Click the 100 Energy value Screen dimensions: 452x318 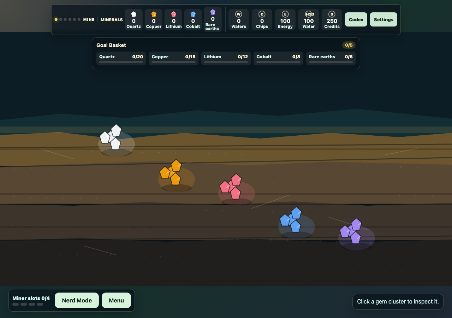point(285,21)
